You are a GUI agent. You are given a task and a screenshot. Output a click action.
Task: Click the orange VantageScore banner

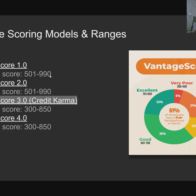[166, 66]
